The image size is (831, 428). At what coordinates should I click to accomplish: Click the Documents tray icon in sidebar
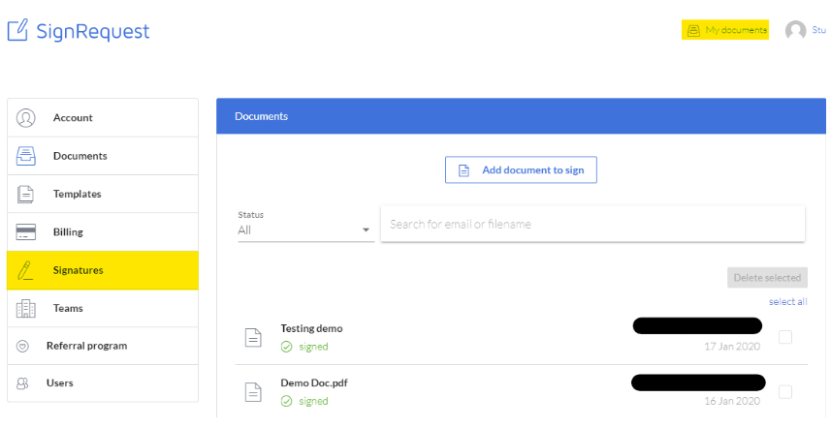coord(26,156)
